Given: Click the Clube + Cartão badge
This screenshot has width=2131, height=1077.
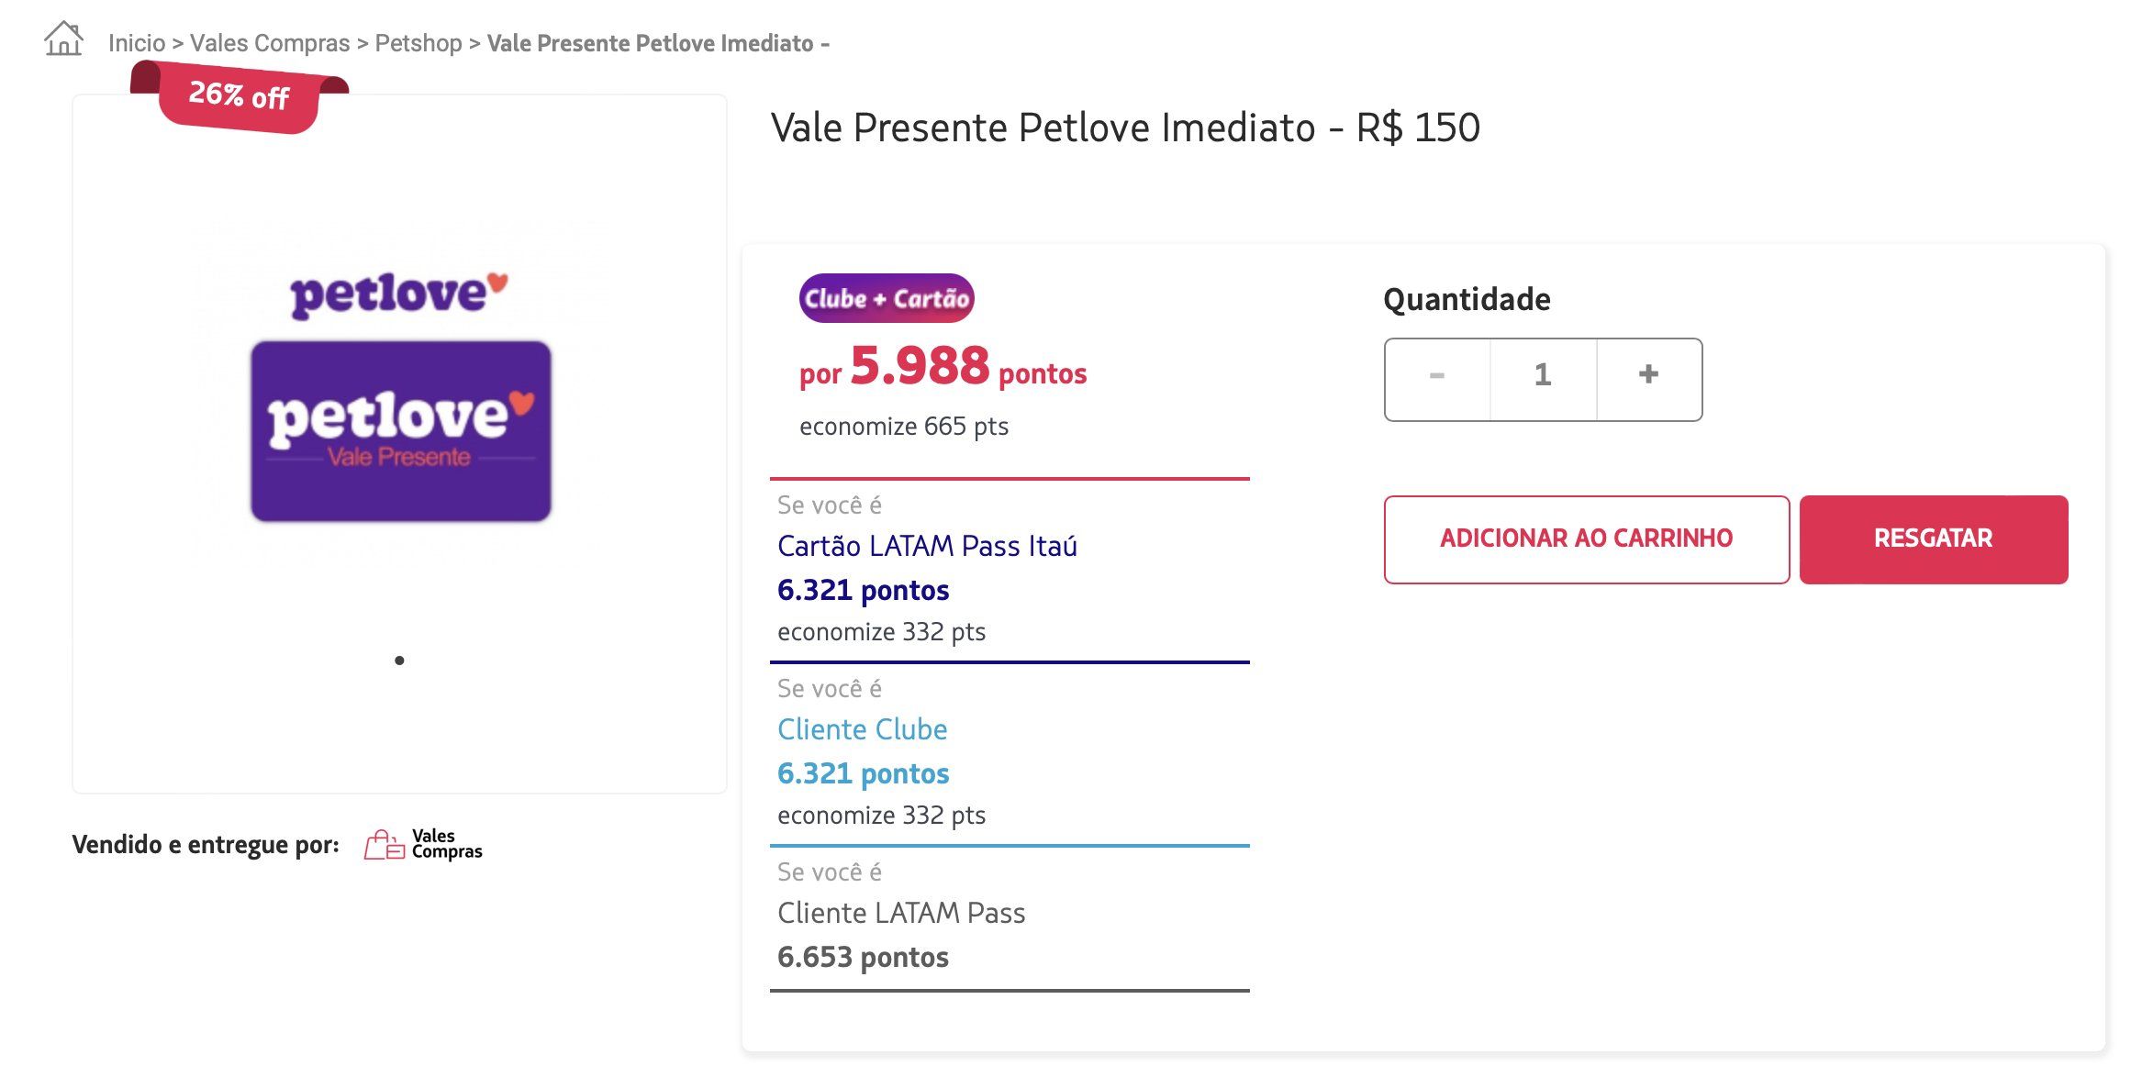Looking at the screenshot, I should pos(887,298).
